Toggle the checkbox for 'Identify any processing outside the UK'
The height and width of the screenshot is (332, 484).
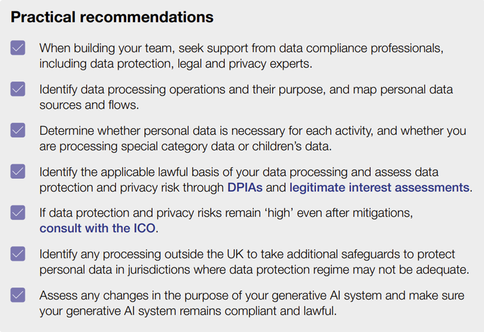18,254
